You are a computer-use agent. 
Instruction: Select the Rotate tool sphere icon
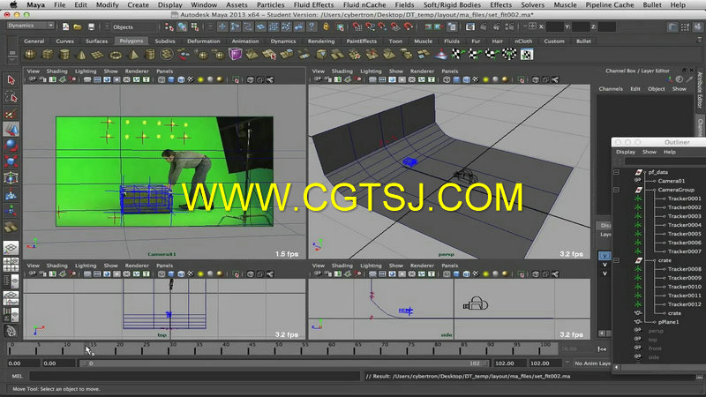pyautogui.click(x=11, y=146)
